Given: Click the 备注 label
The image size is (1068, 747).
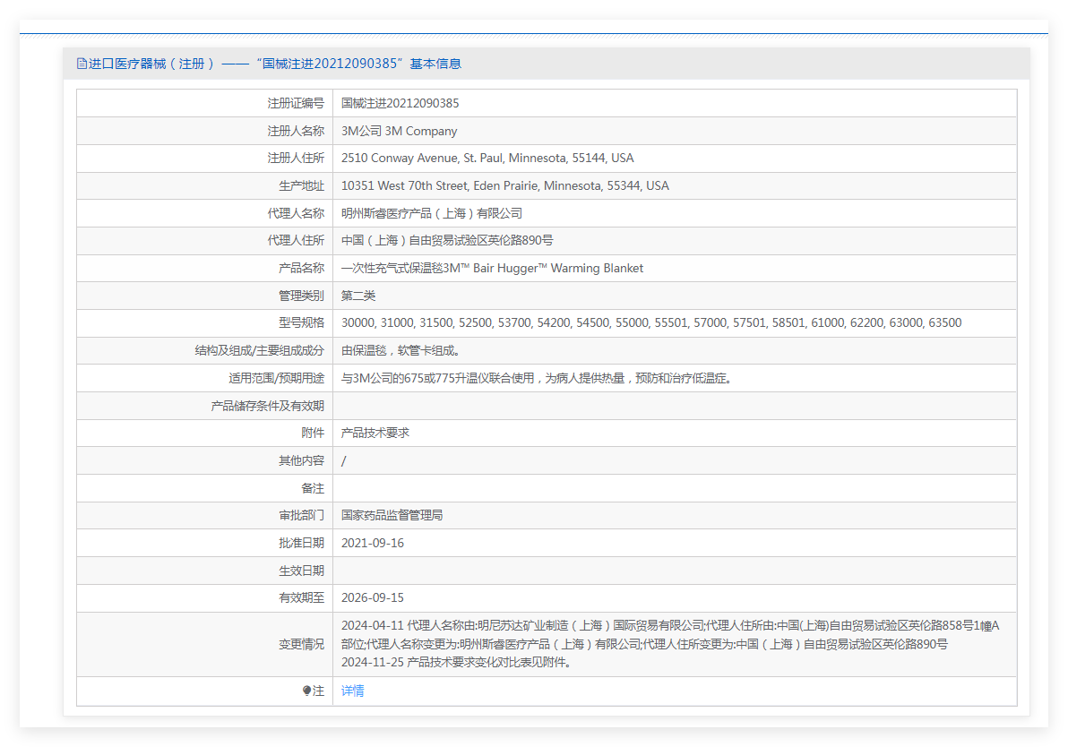Looking at the screenshot, I should [313, 488].
